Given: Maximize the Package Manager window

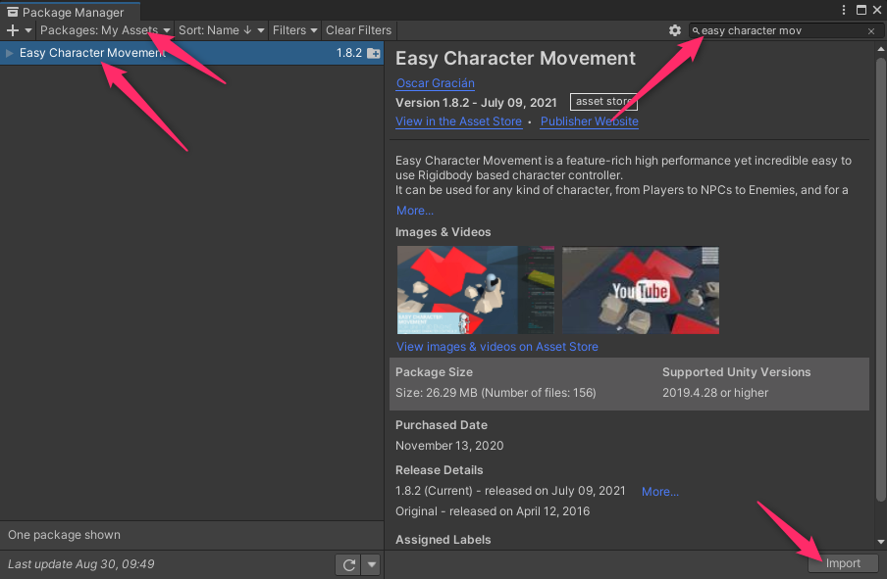Looking at the screenshot, I should point(861,10).
